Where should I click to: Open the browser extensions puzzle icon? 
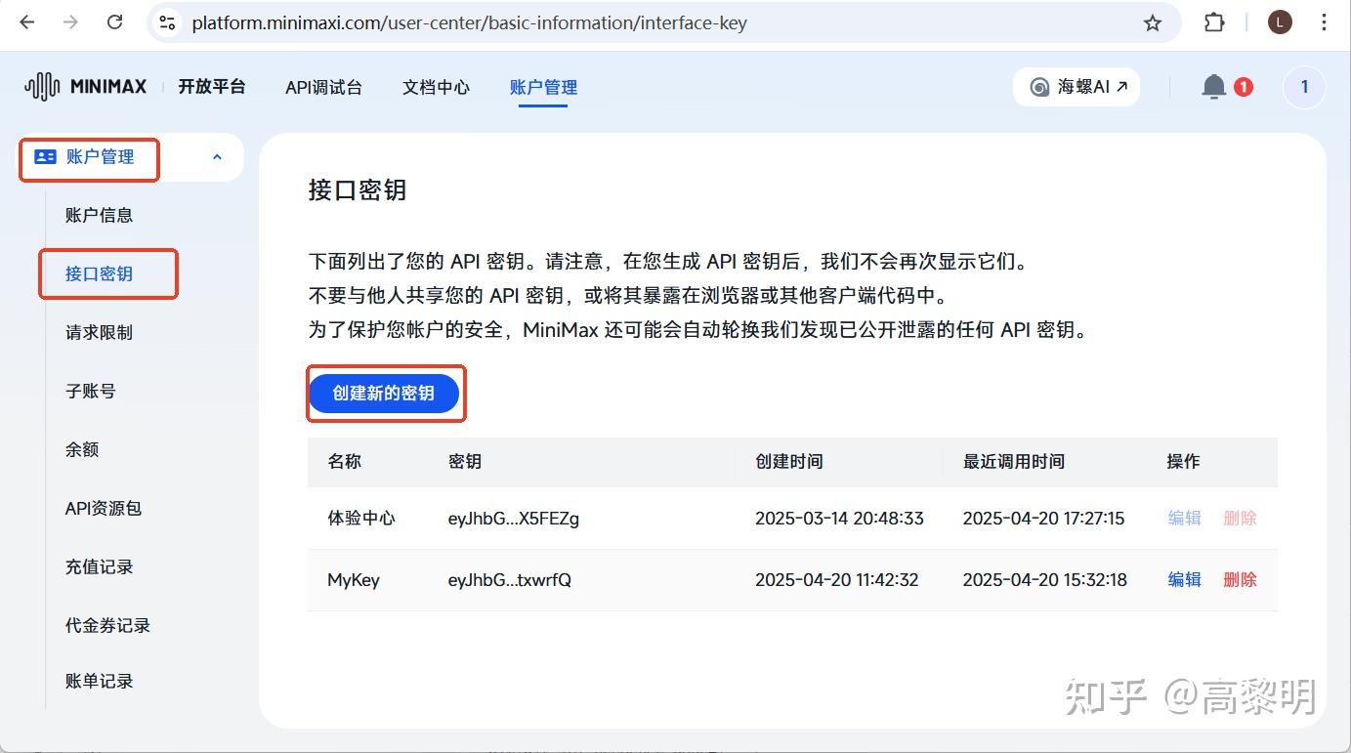click(1214, 21)
